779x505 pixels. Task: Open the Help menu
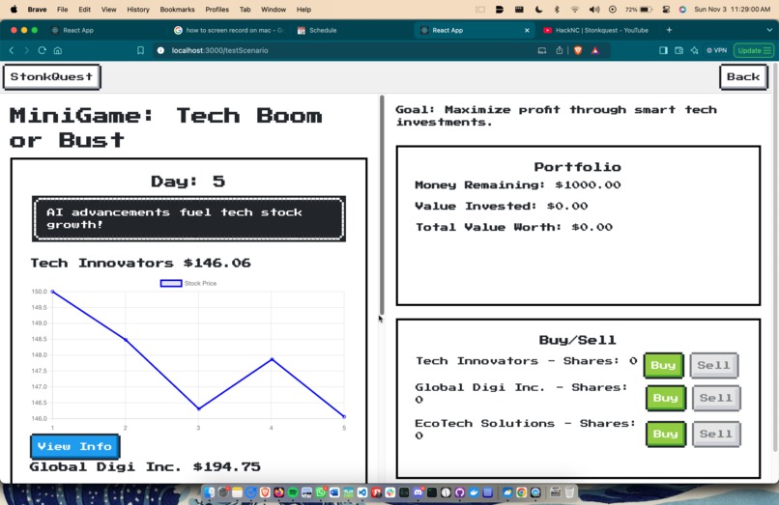tap(303, 10)
